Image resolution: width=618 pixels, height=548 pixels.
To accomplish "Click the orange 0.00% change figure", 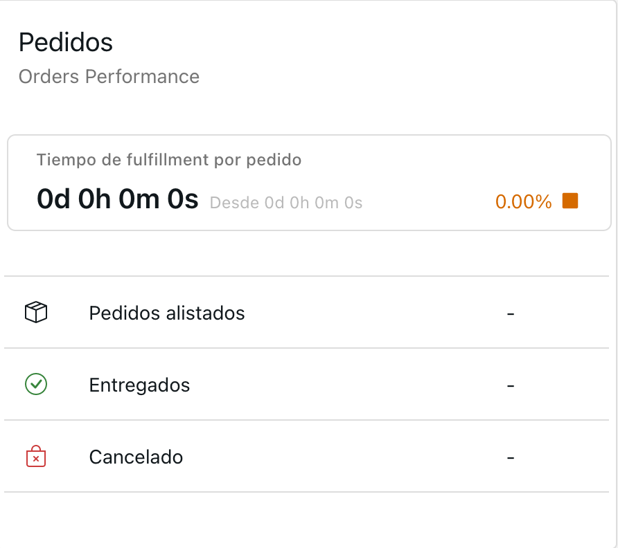I will click(x=523, y=202).
